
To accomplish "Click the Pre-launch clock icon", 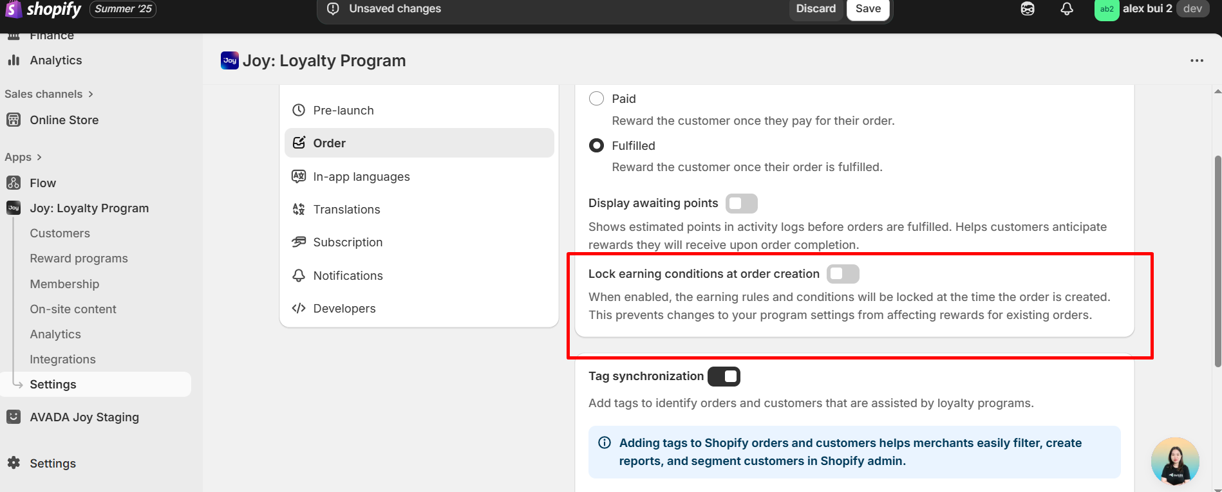I will coord(299,110).
